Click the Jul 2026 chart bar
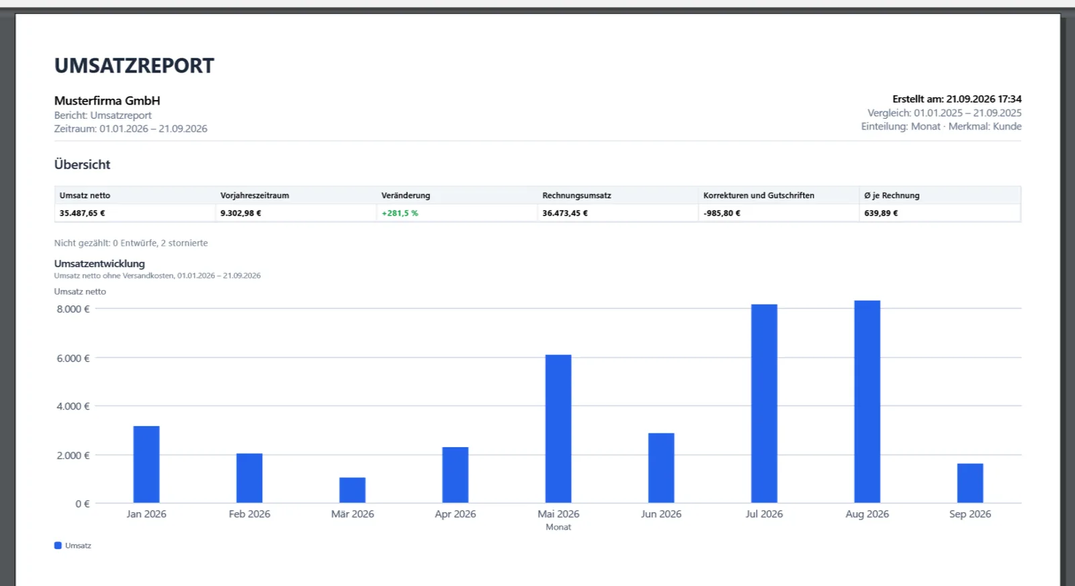The height and width of the screenshot is (586, 1075). tap(764, 404)
